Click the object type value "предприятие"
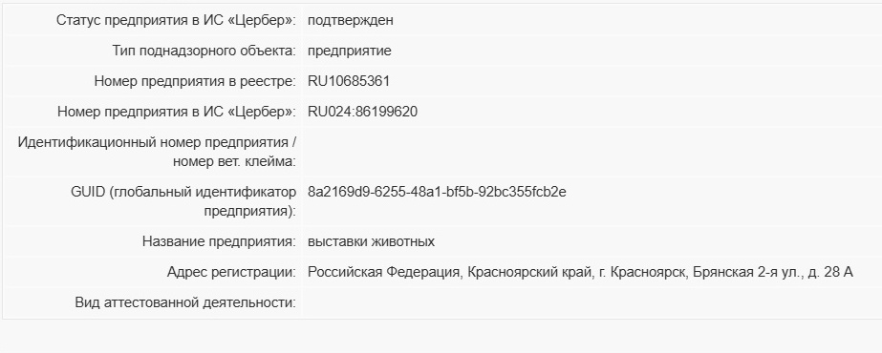 tap(350, 52)
